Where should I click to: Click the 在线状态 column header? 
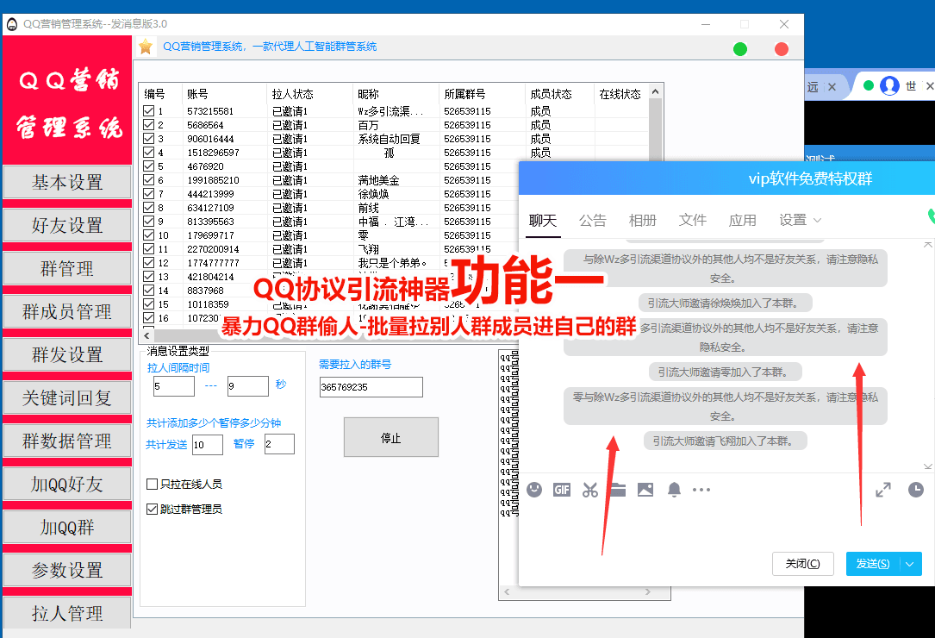620,94
